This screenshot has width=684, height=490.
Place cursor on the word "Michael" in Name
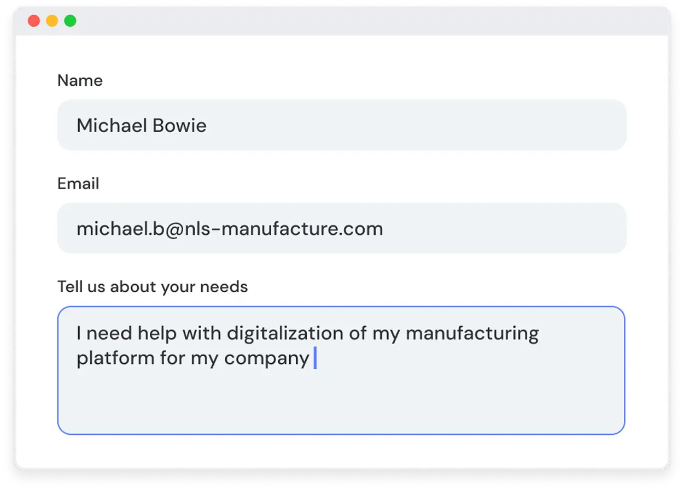pyautogui.click(x=112, y=126)
